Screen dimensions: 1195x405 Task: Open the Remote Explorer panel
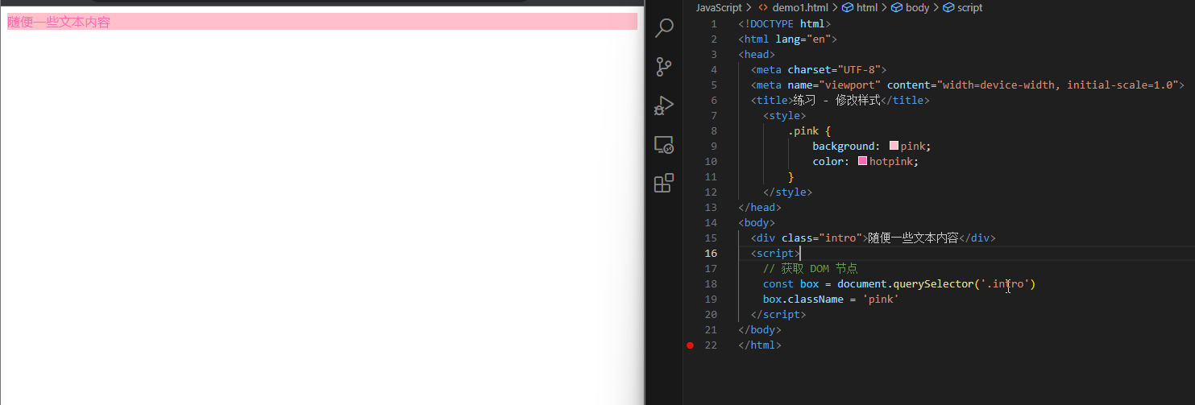pos(664,145)
